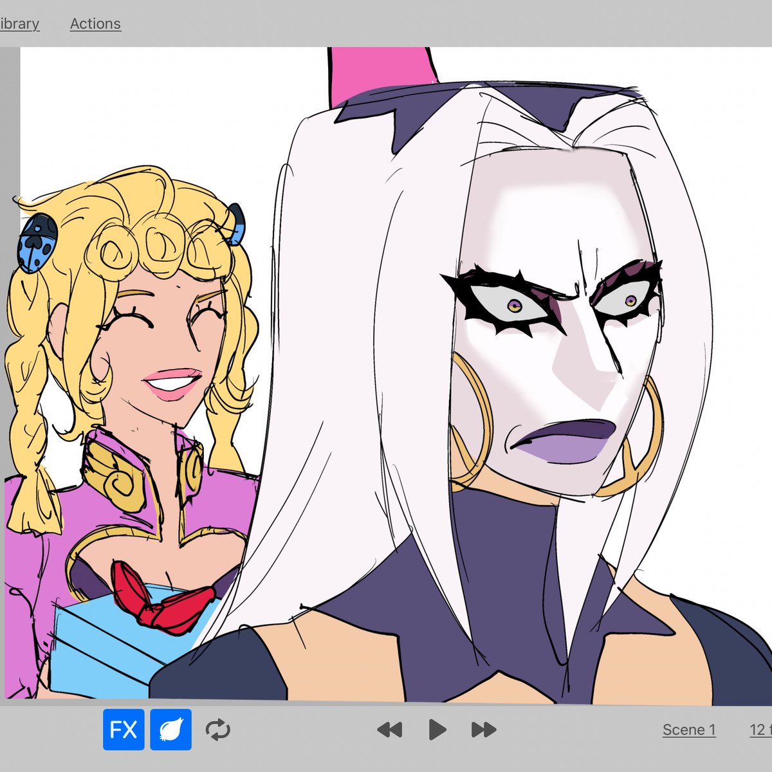Open the Scene 1 link
Screen dimensions: 772x772
tap(689, 730)
